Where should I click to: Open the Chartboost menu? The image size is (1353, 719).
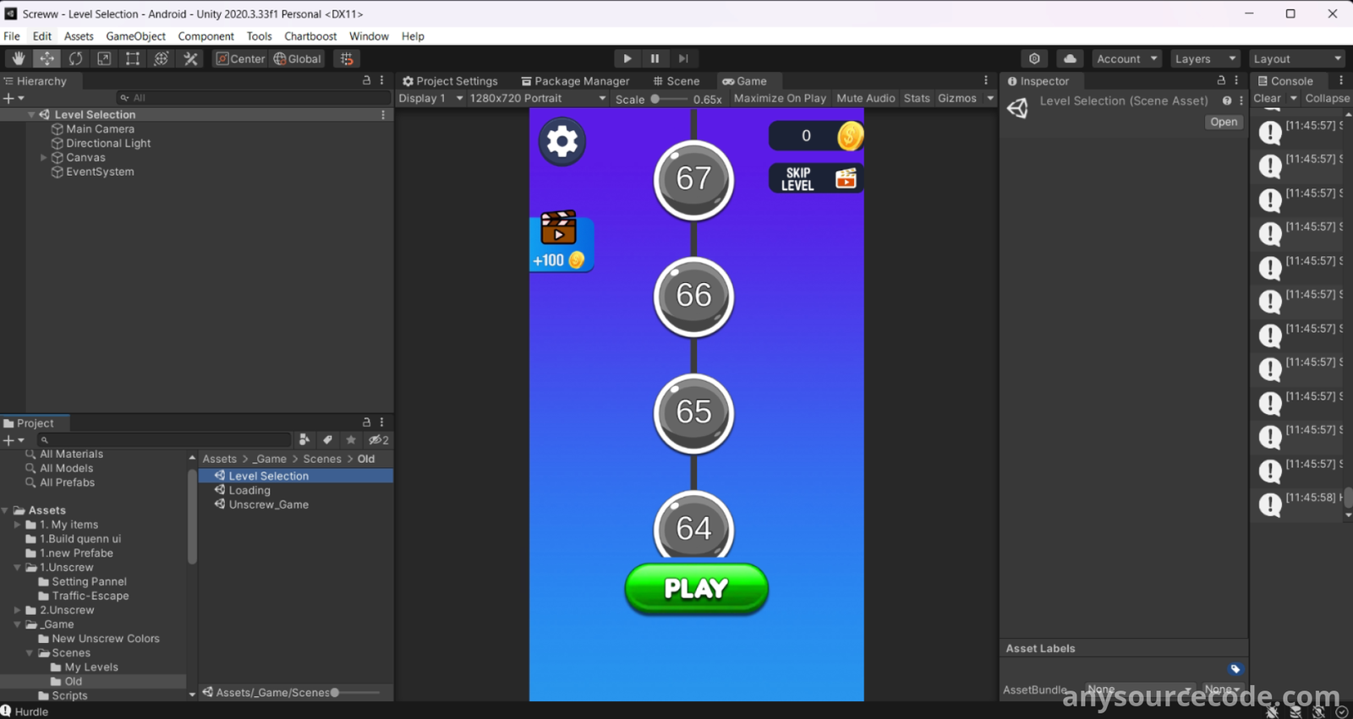[x=310, y=36]
